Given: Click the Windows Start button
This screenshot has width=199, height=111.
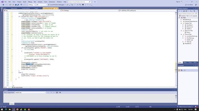Looking at the screenshot, I should click(2, 109).
